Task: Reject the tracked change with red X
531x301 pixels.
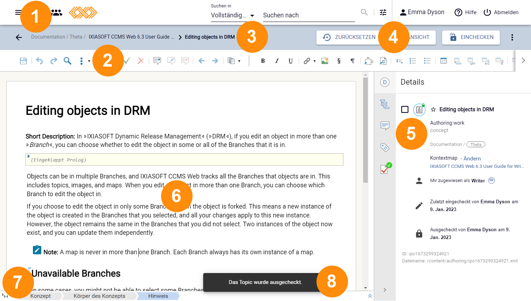Action: pos(141,61)
